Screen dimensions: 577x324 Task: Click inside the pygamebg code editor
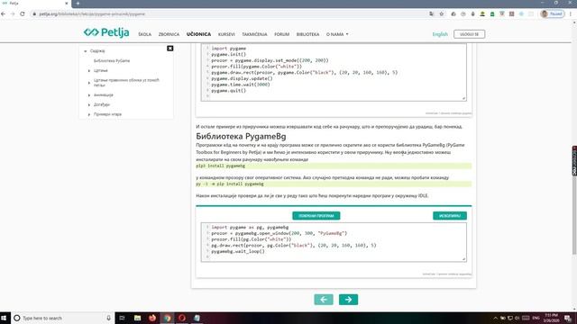click(334, 242)
